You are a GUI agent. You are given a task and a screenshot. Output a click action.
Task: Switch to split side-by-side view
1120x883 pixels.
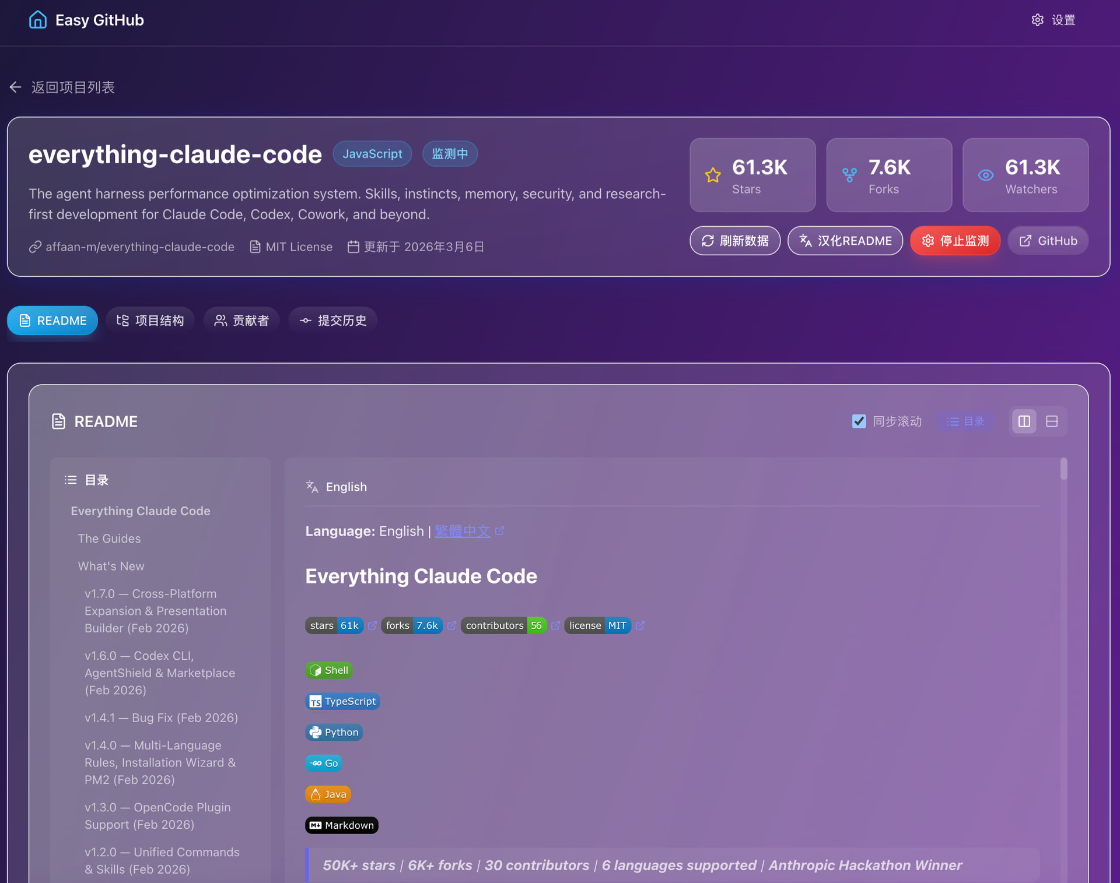tap(1024, 421)
